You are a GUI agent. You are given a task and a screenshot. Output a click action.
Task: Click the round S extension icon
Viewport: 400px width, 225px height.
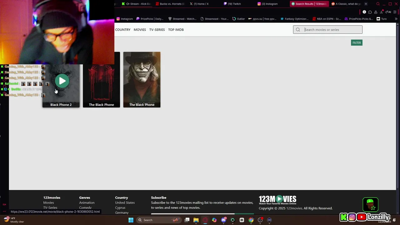point(364,12)
